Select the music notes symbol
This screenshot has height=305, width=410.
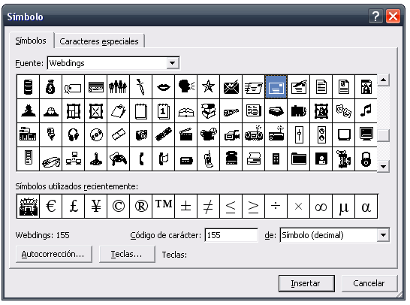[366, 111]
